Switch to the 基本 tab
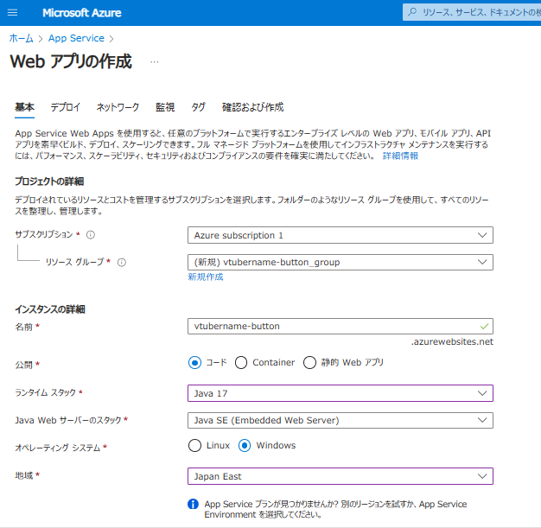The height and width of the screenshot is (528, 541). pyautogui.click(x=24, y=107)
